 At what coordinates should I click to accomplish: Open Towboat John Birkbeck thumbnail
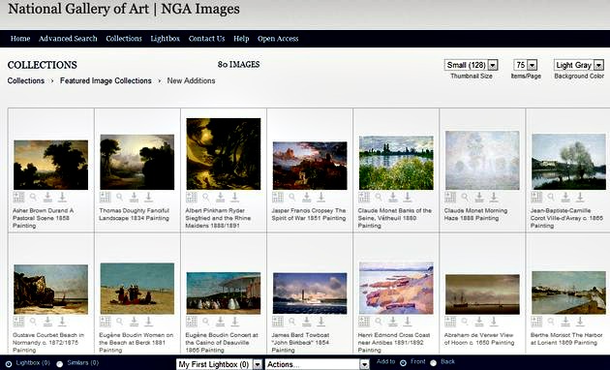pyautogui.click(x=310, y=293)
